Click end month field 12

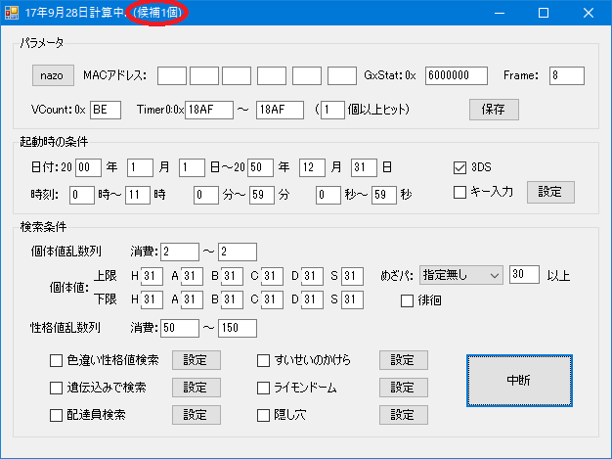point(312,167)
